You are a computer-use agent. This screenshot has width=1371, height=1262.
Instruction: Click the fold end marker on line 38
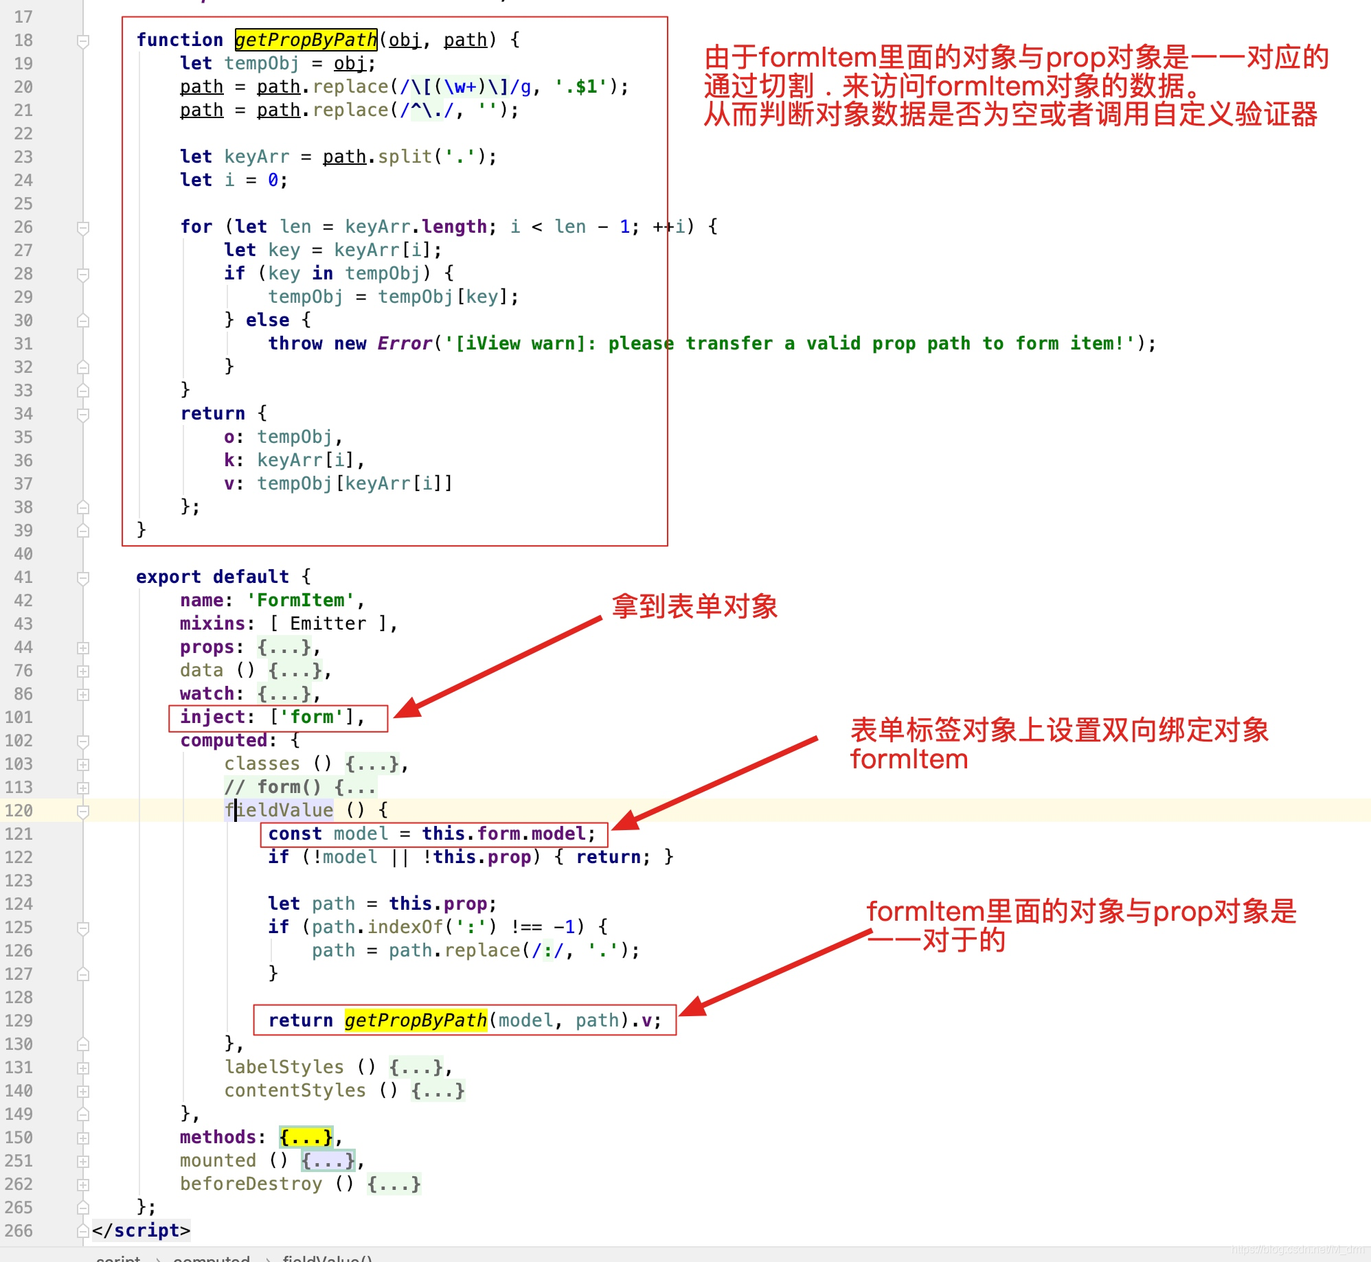click(x=83, y=507)
